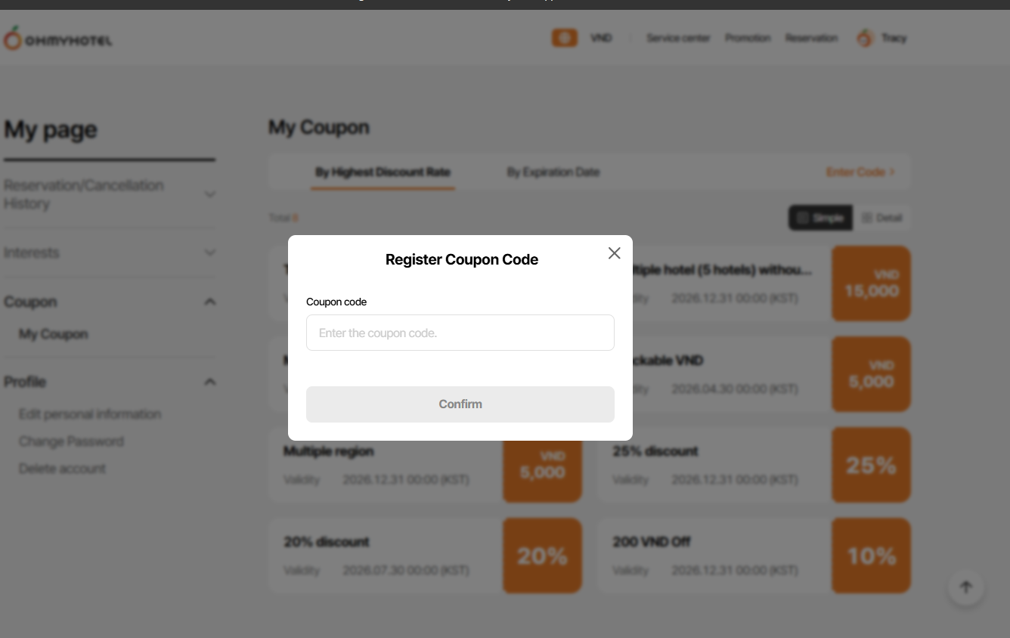Viewport: 1010px width, 638px height.
Task: Expand the Interests section
Action: (x=210, y=252)
